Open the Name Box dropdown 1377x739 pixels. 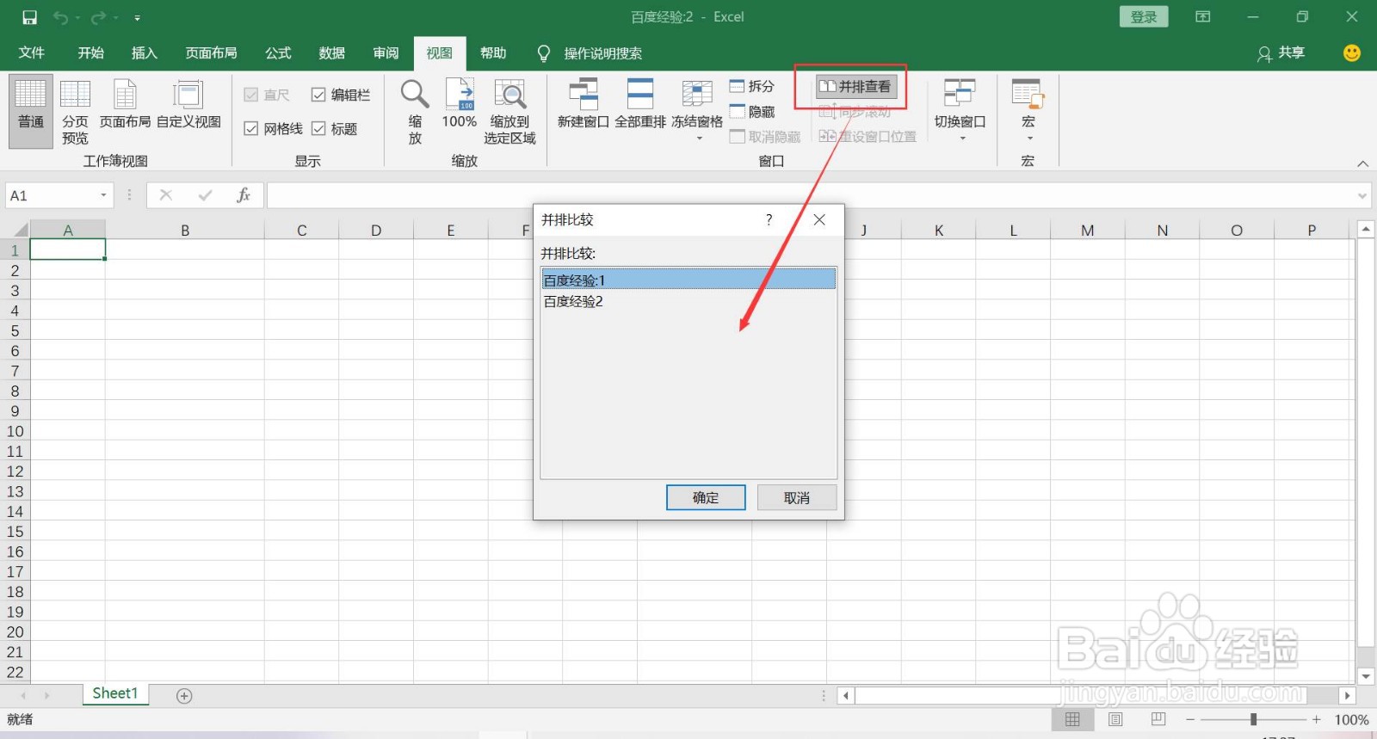point(103,195)
